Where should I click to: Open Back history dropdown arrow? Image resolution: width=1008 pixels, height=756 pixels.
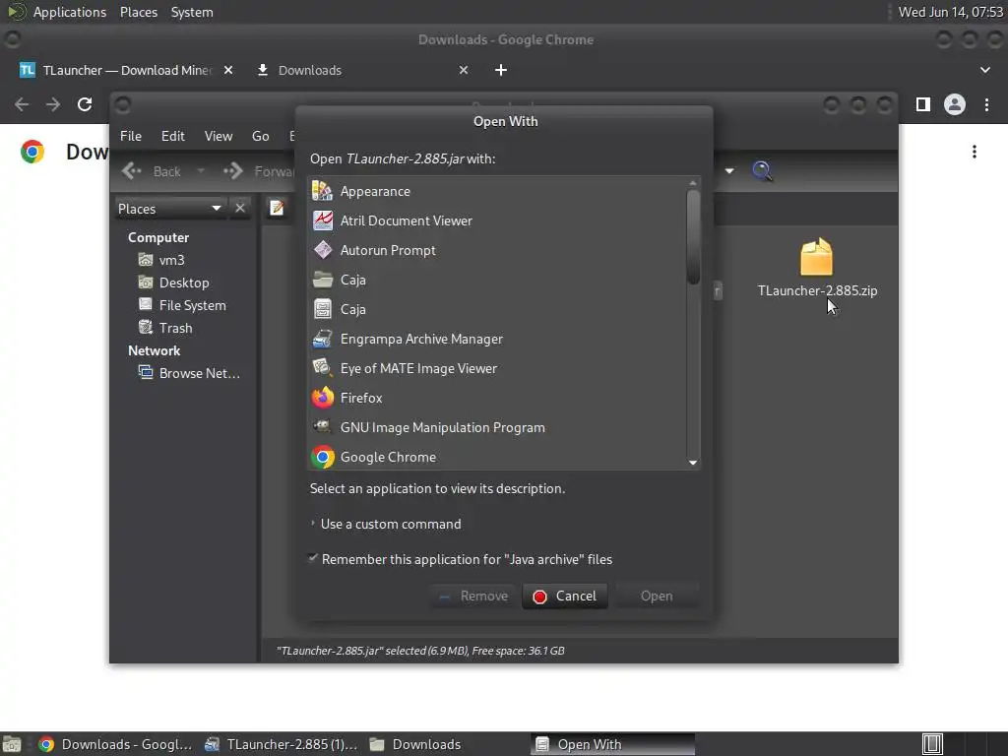click(201, 171)
